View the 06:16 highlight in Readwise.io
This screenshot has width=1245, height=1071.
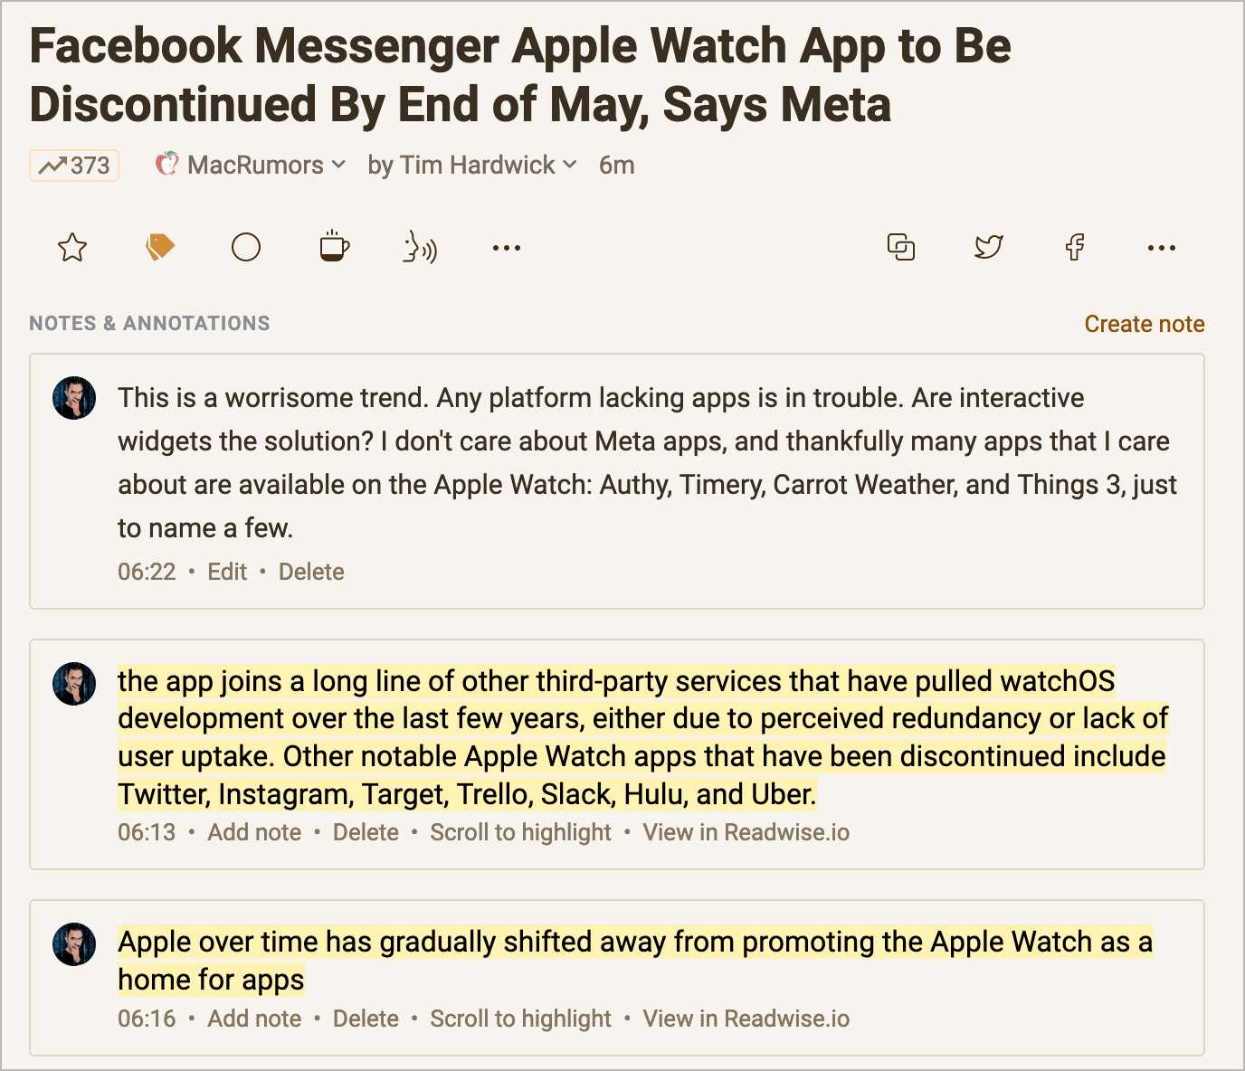(x=746, y=1019)
